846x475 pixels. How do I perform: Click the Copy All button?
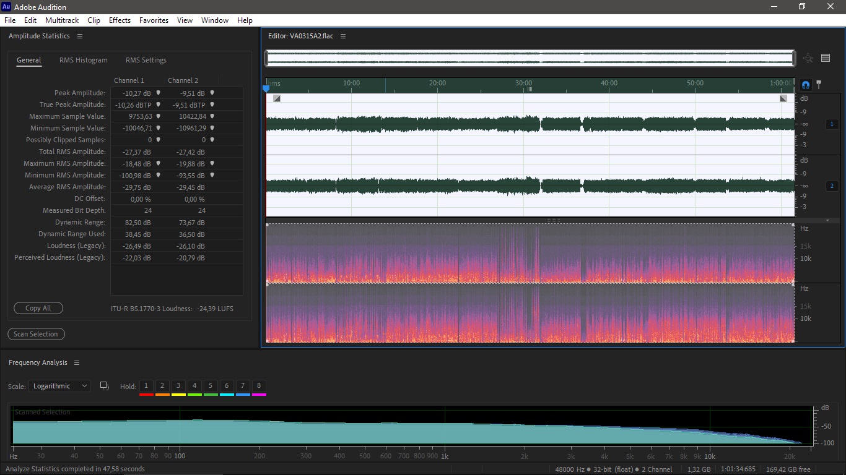[38, 308]
